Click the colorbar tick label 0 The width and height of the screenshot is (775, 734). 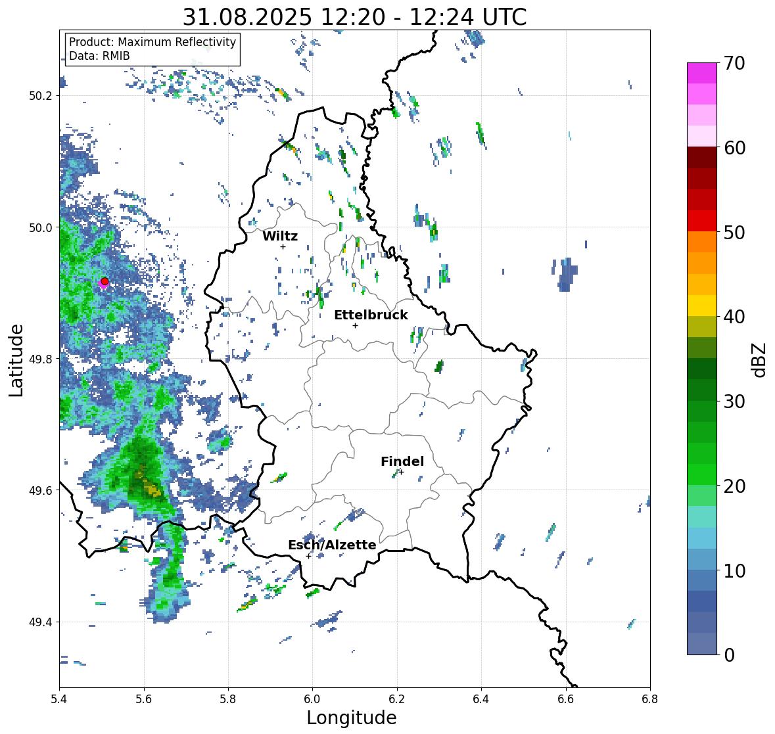729,655
